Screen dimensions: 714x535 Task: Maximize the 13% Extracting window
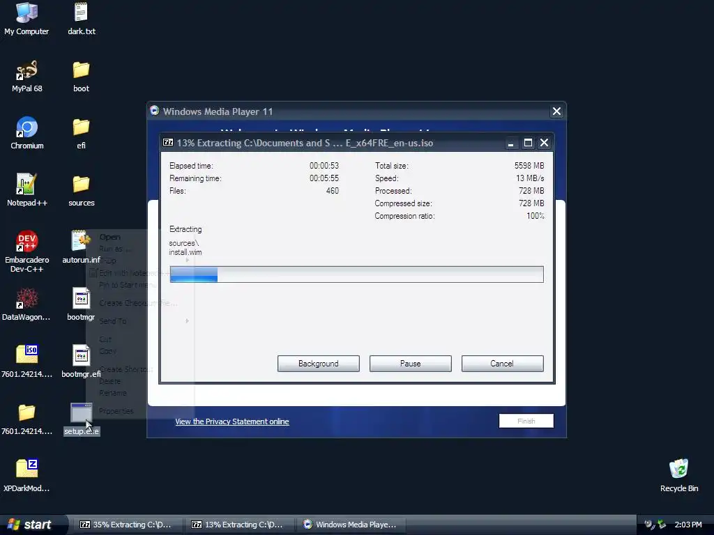tap(528, 143)
